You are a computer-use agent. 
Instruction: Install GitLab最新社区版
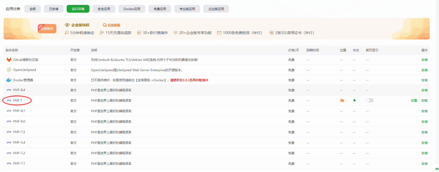[424, 60]
